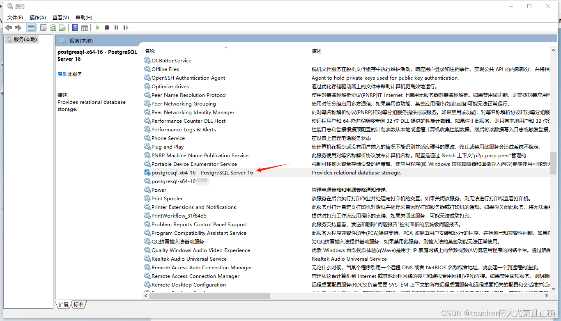
Task: Click gear icon of Optimize drives
Action: (x=147, y=86)
